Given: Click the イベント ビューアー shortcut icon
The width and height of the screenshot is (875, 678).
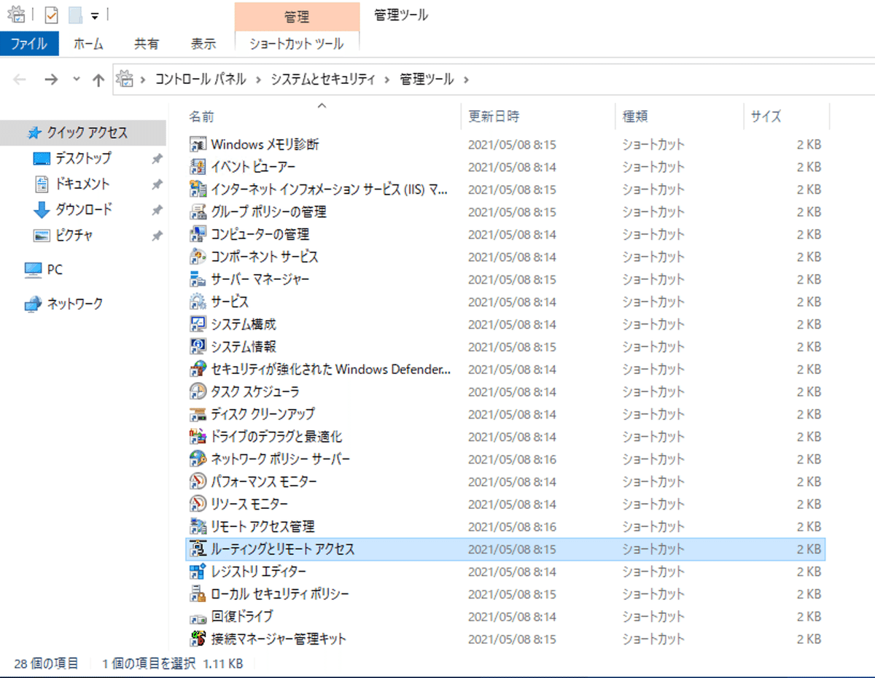Looking at the screenshot, I should click(198, 167).
